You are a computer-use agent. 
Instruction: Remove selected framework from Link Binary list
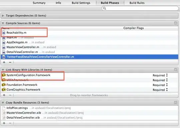pos(10,95)
